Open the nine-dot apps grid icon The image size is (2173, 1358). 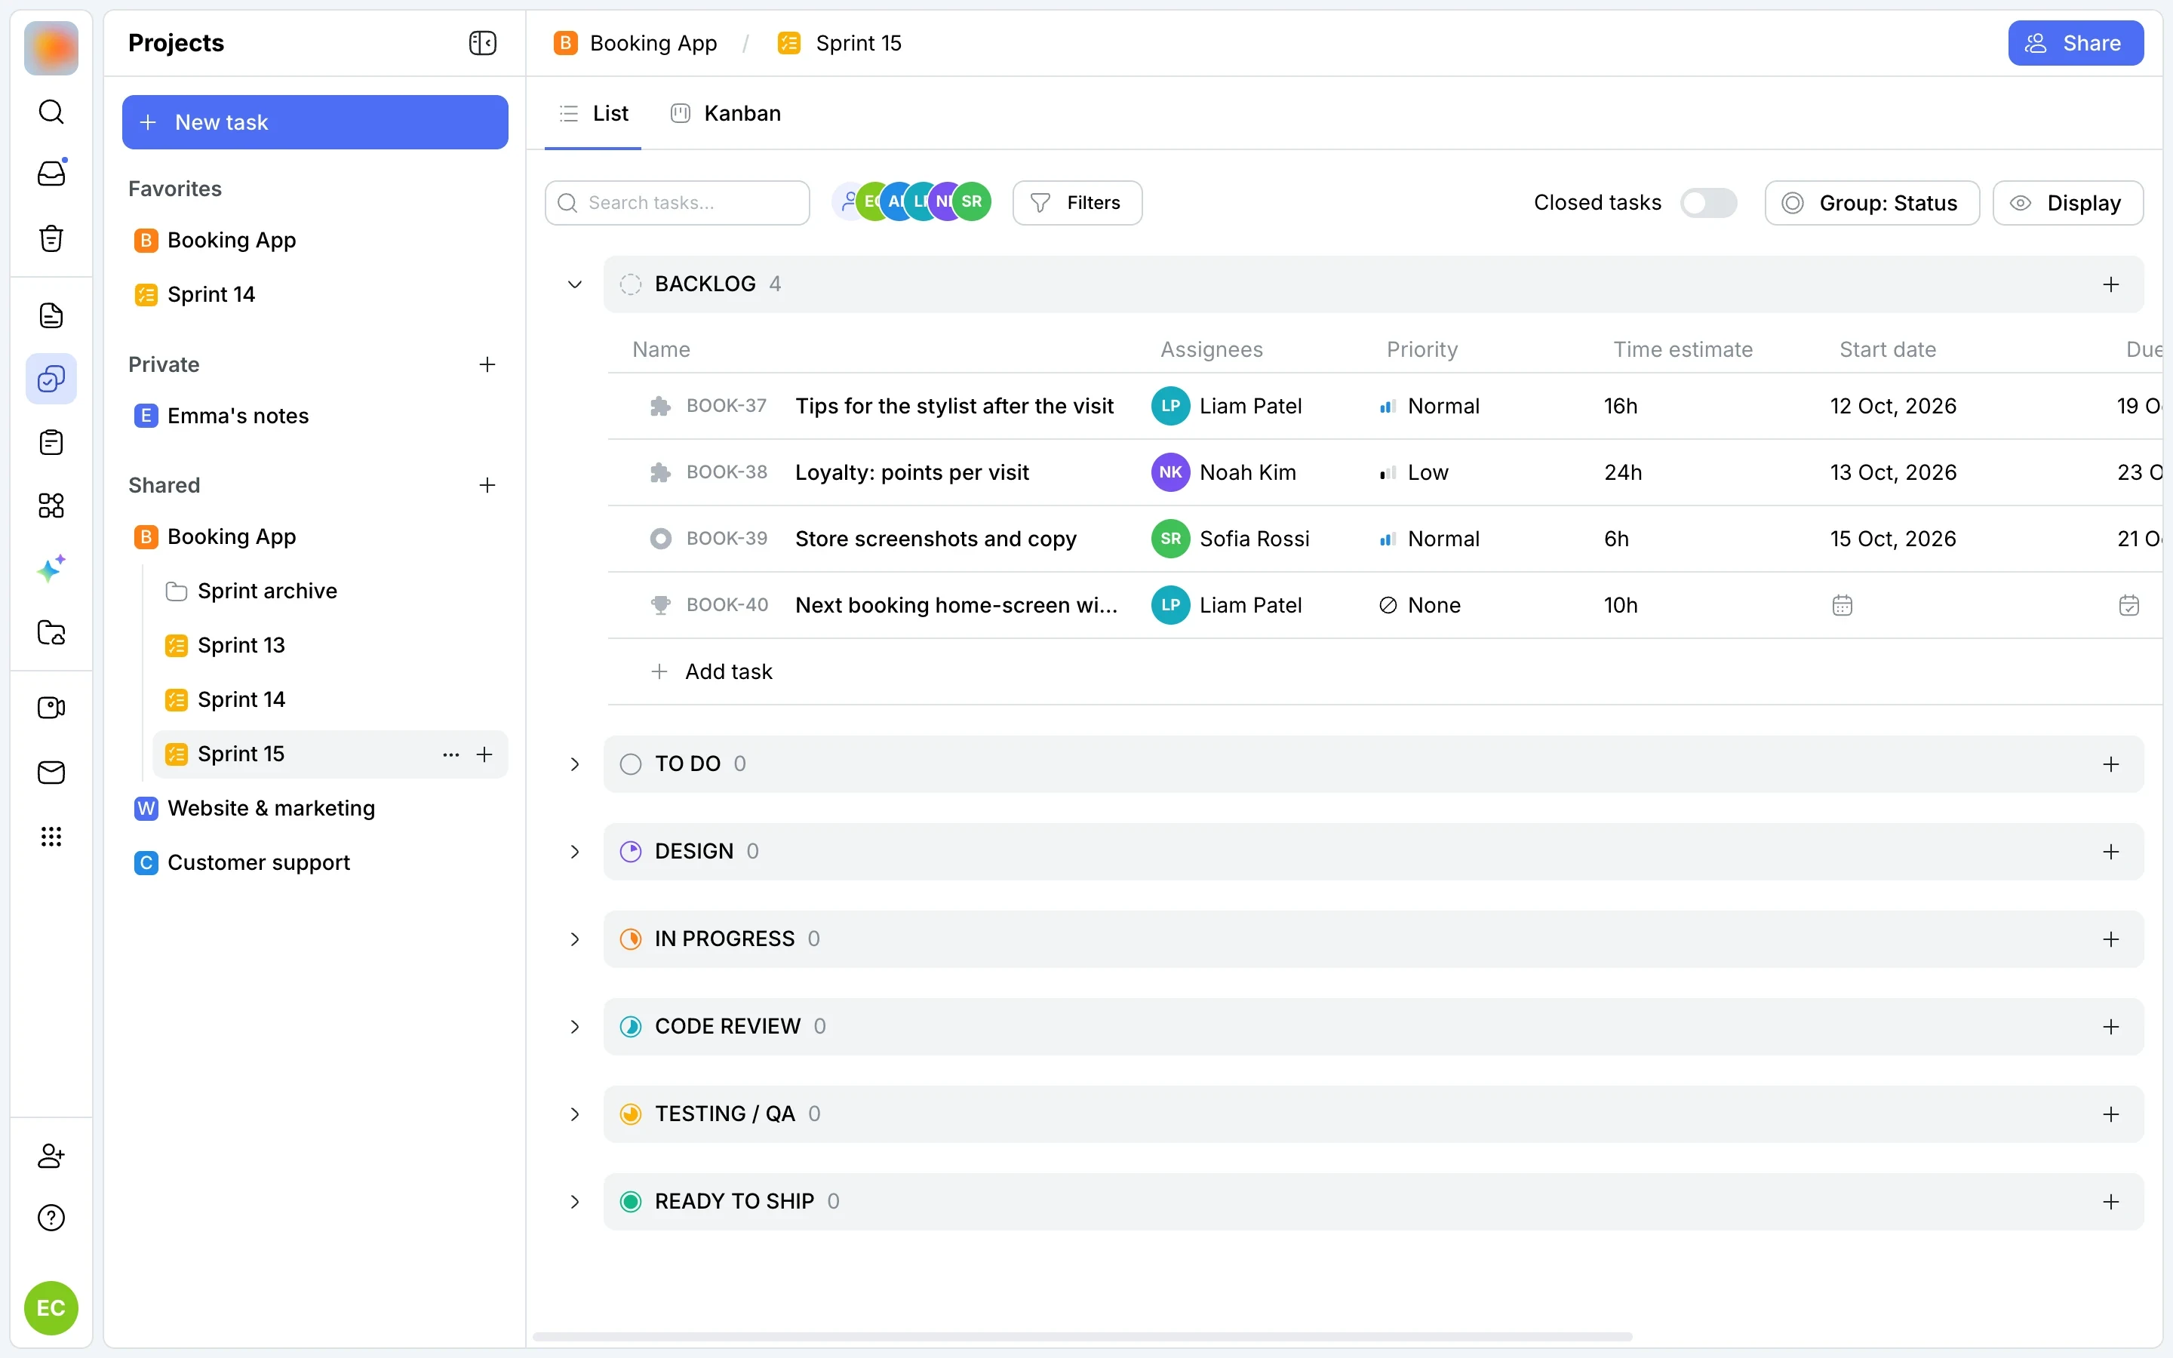coord(51,837)
